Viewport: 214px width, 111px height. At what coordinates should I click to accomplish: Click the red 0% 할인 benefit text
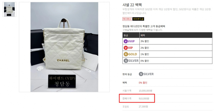point(143,83)
